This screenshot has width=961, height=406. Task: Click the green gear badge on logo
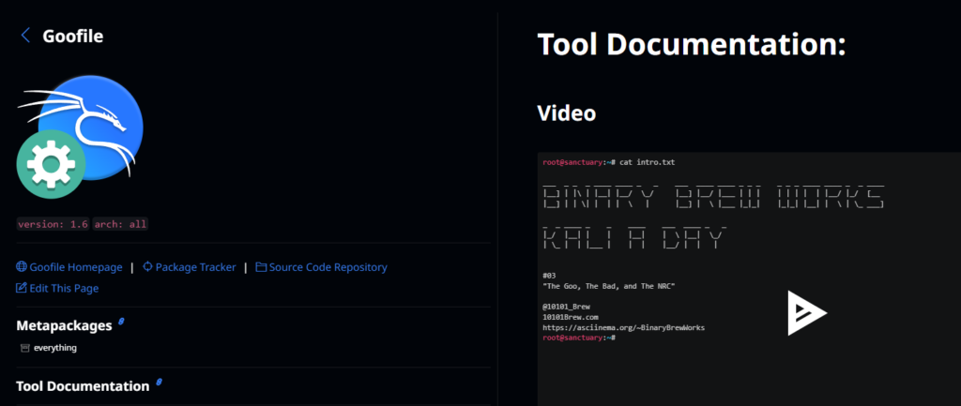point(51,164)
